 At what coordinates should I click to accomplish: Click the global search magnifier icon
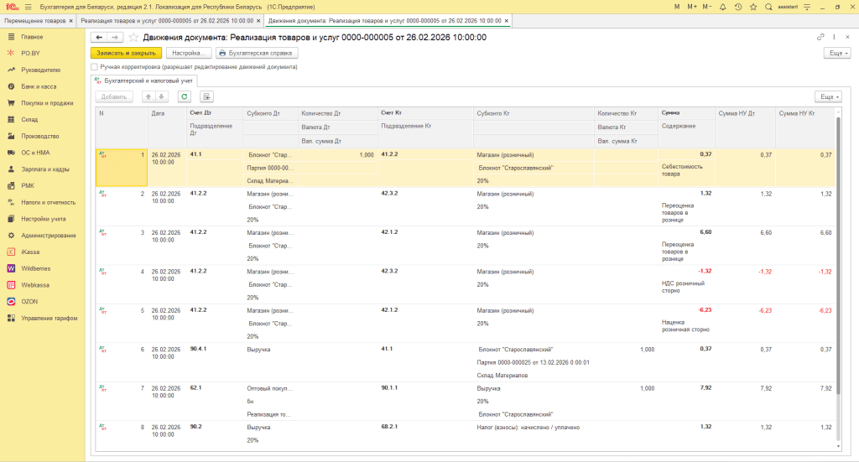point(768,7)
